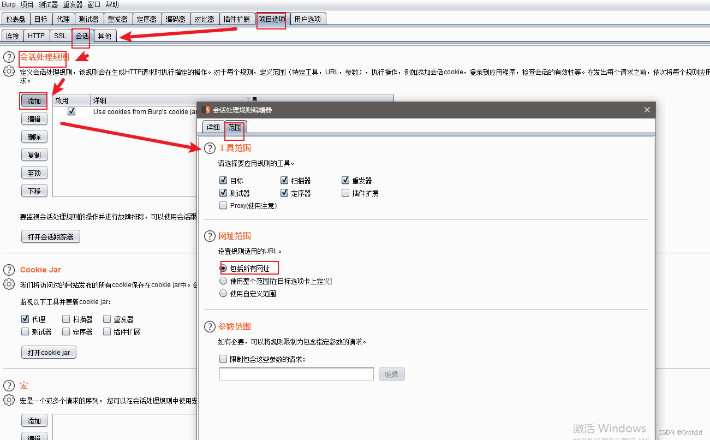Toggle 代理 checkbox under Cookie Jar
This screenshot has height=440, width=710.
tap(25, 319)
